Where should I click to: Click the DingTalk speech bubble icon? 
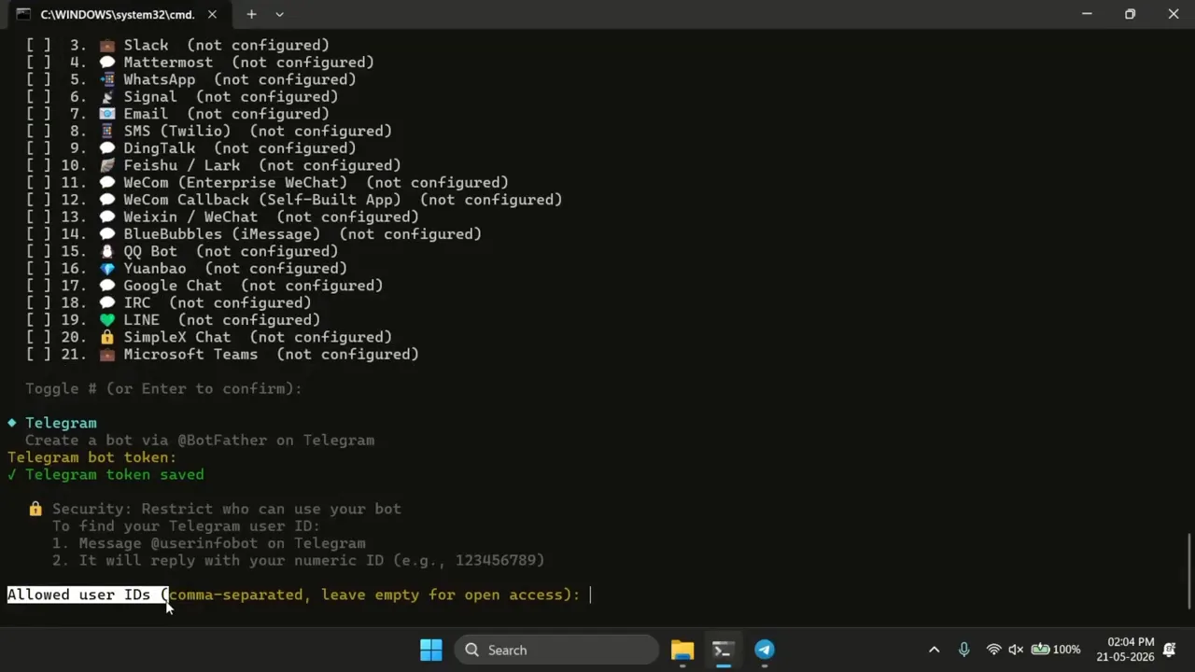107,147
